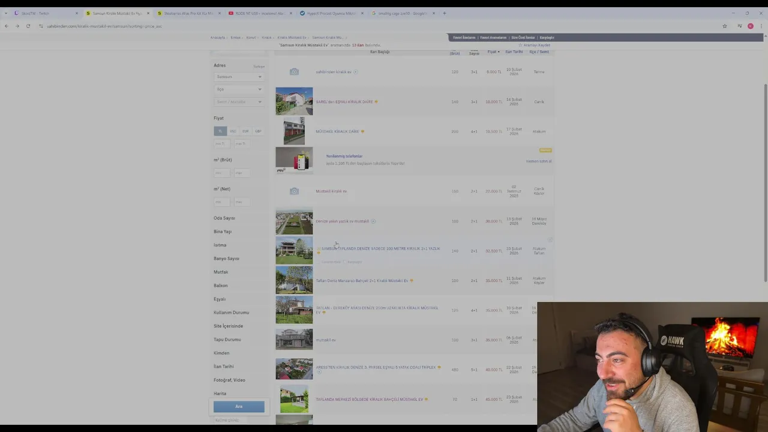Select the GBP currency option

tap(258, 131)
